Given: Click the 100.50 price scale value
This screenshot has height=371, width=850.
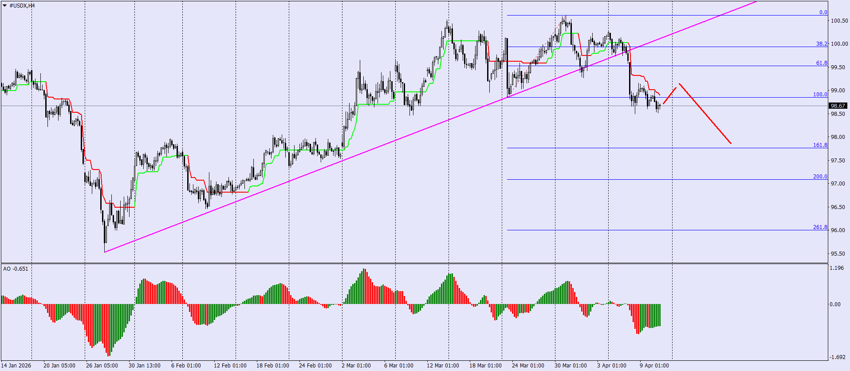Looking at the screenshot, I should (839, 21).
